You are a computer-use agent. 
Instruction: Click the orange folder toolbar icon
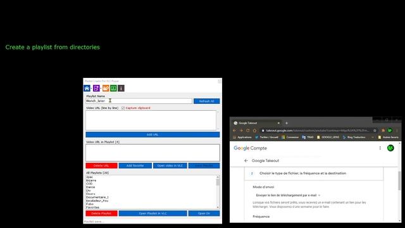[106, 89]
